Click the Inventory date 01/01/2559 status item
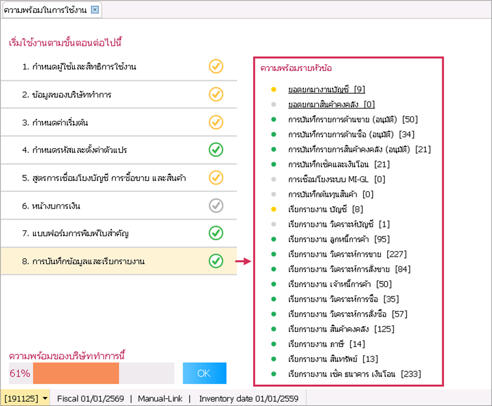Viewport: 492px width, 406px height. pos(248,399)
